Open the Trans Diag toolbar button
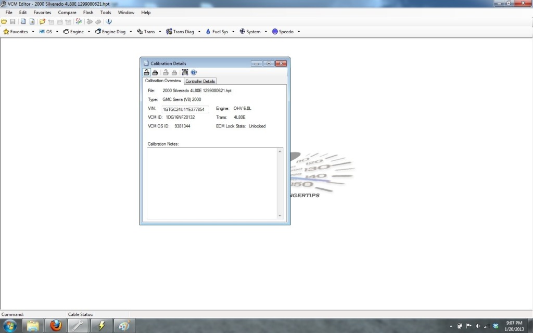Screen dimensions: 533x333 pos(180,32)
